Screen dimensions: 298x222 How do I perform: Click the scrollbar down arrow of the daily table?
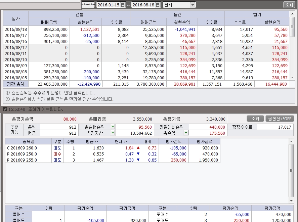[292, 77]
